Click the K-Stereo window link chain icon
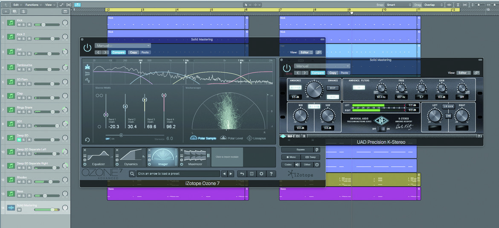Screen dimensions: 499x228 pyautogui.click(x=476, y=73)
